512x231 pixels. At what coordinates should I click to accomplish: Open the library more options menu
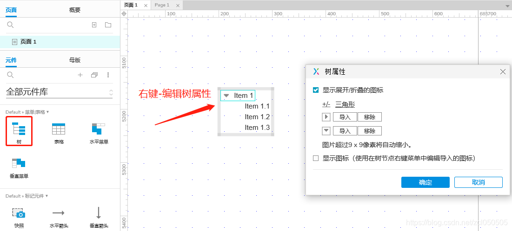108,75
